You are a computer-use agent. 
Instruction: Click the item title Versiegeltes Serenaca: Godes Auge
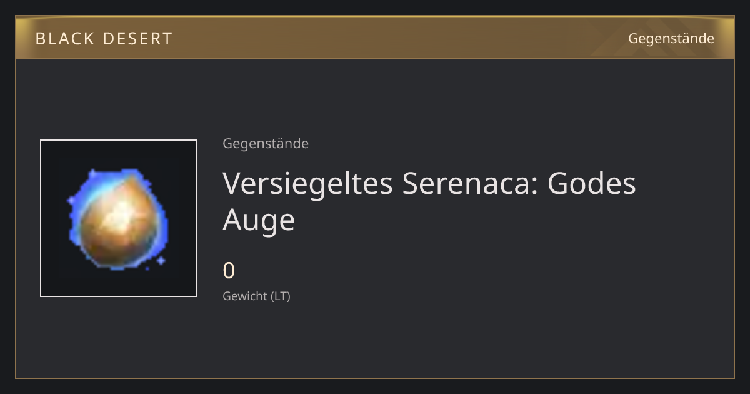pos(429,201)
